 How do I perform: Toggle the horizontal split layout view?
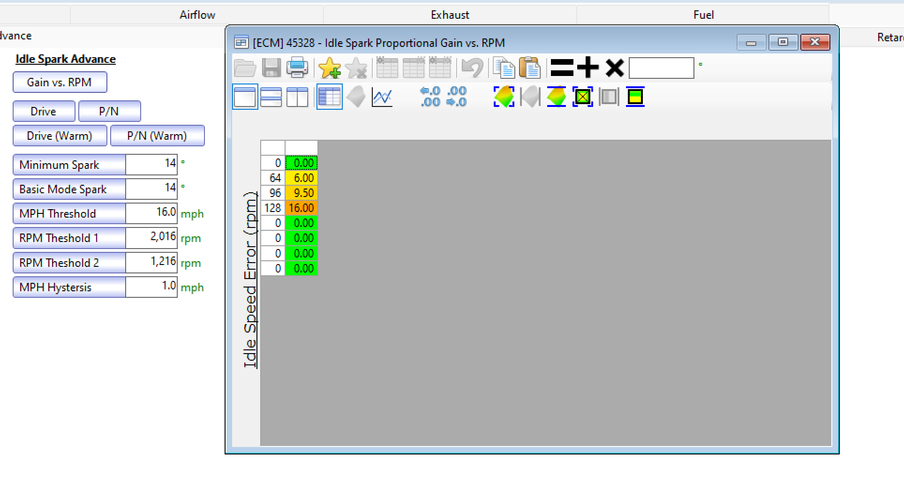271,97
